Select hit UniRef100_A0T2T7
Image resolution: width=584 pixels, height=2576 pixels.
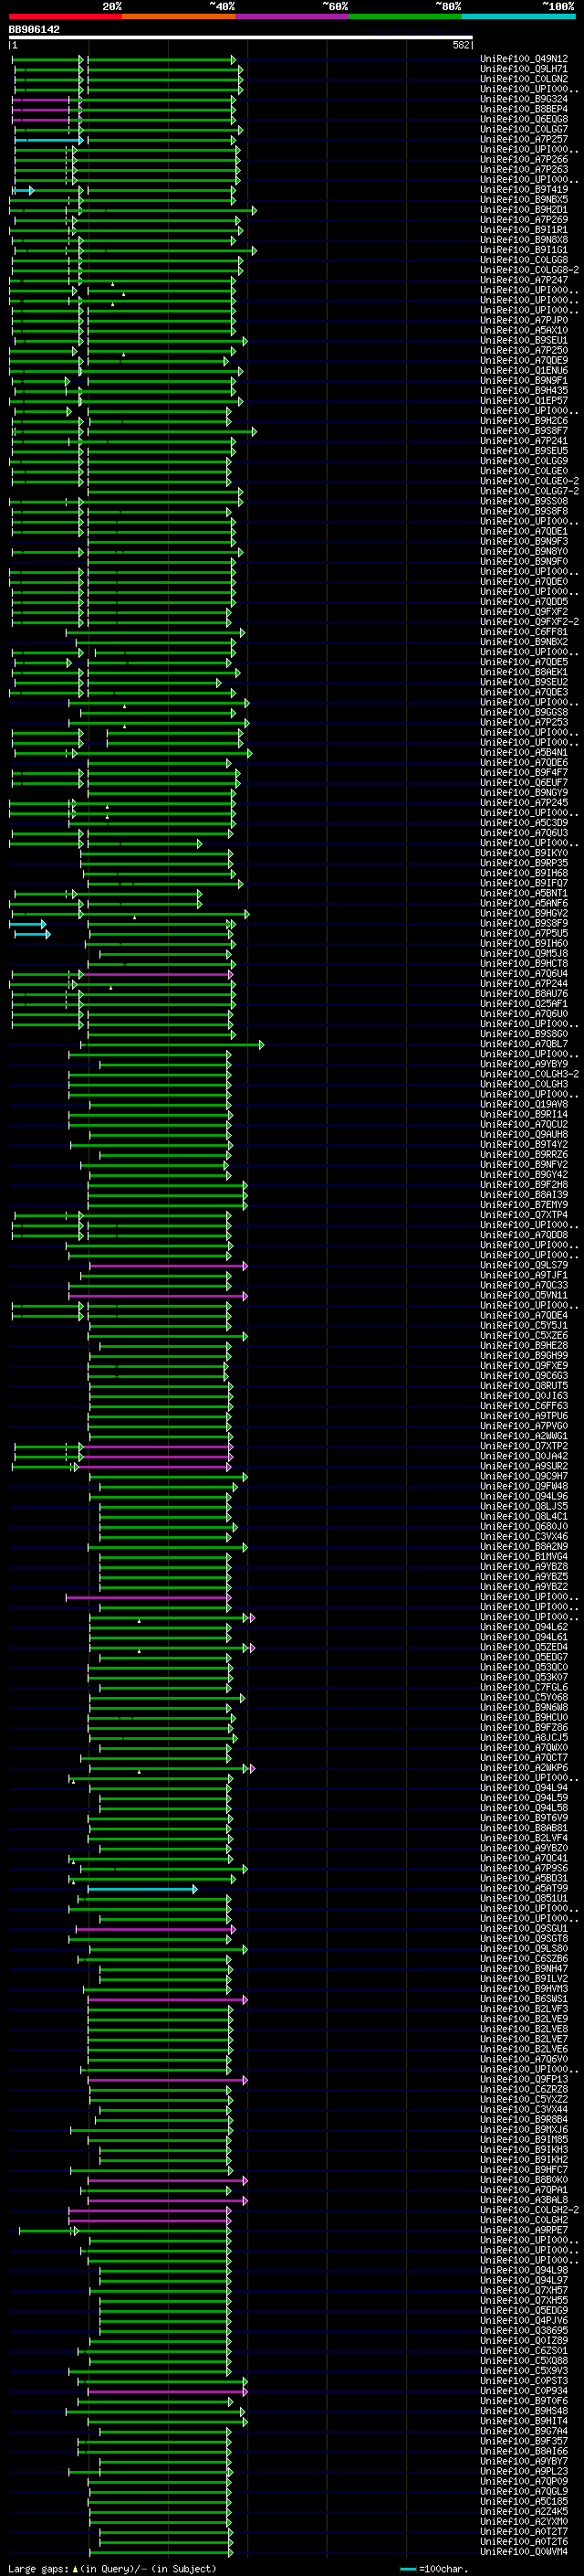point(524,2532)
